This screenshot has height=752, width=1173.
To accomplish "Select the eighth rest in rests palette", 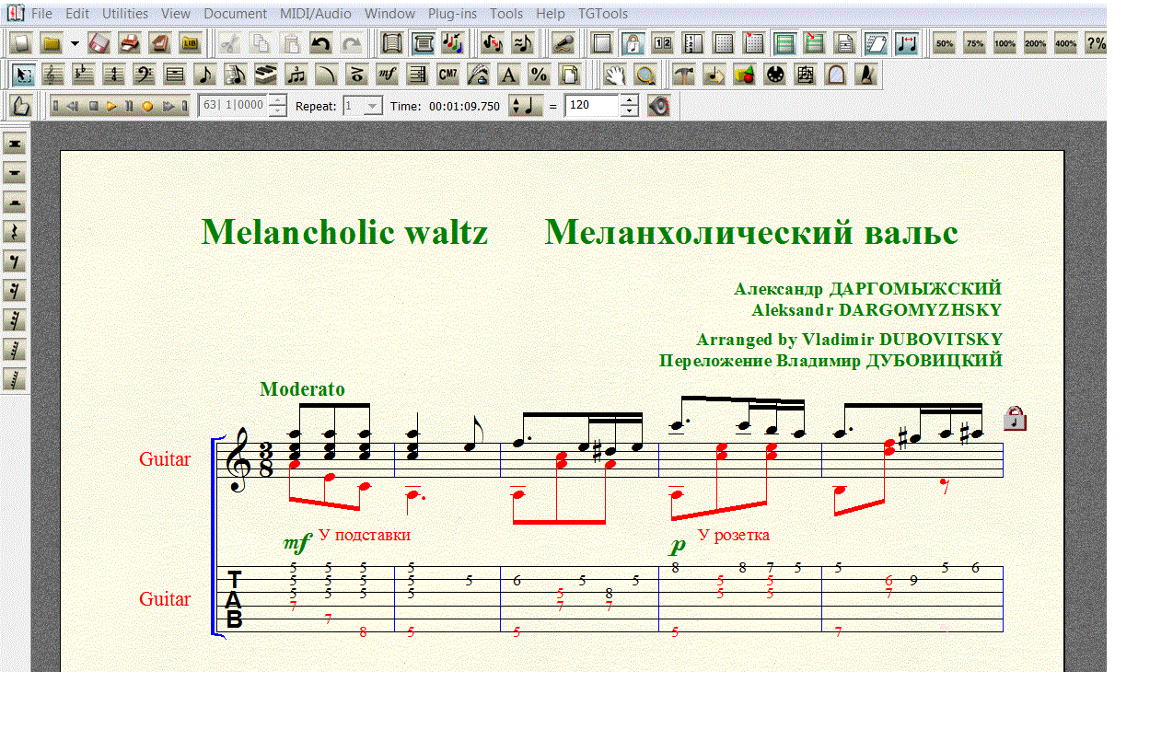I will pyautogui.click(x=15, y=262).
